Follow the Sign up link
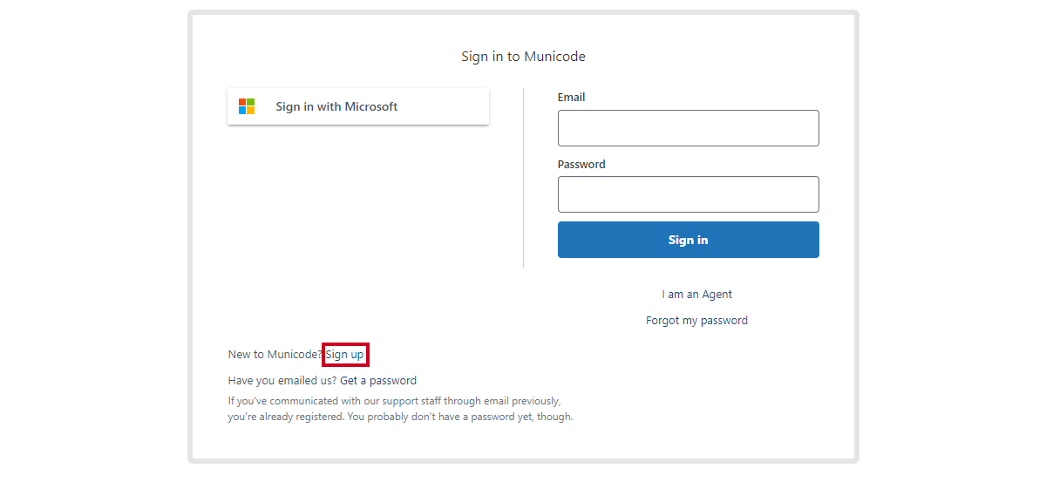The image size is (1046, 482). [x=345, y=355]
